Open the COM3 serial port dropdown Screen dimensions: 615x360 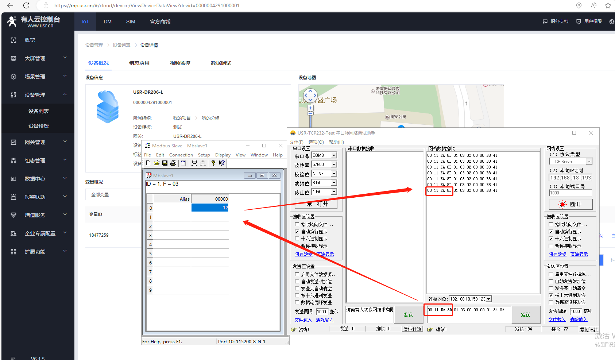click(x=334, y=155)
